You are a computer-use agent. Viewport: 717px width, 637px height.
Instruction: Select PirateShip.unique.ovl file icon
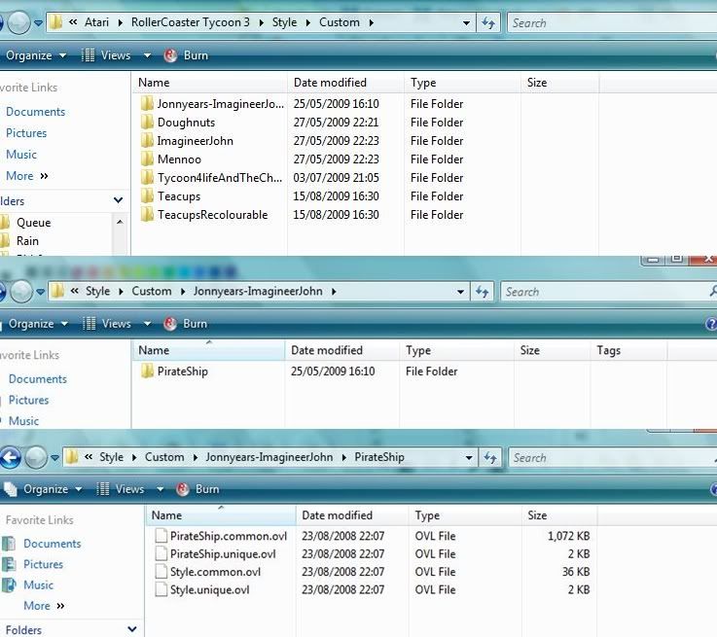(x=161, y=553)
